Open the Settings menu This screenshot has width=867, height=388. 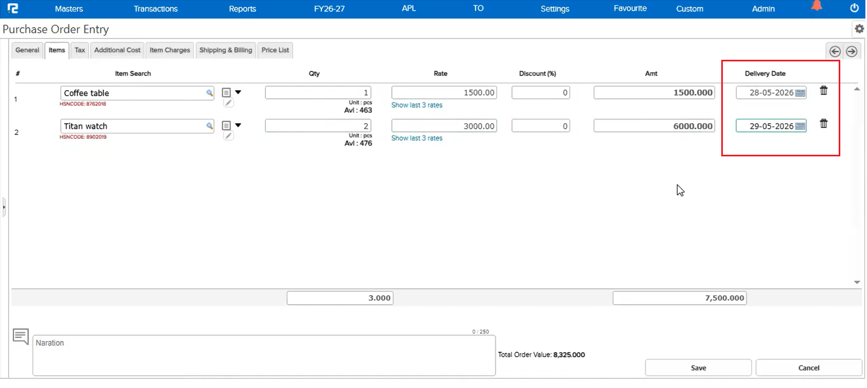coord(555,9)
